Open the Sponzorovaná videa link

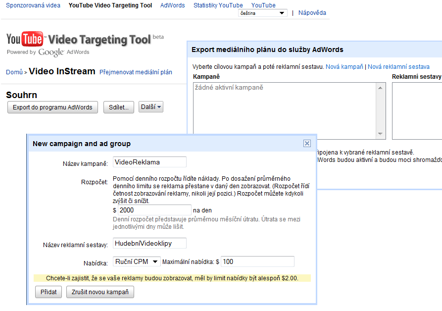click(x=33, y=5)
